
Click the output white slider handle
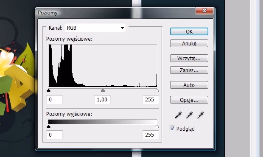coord(157,126)
